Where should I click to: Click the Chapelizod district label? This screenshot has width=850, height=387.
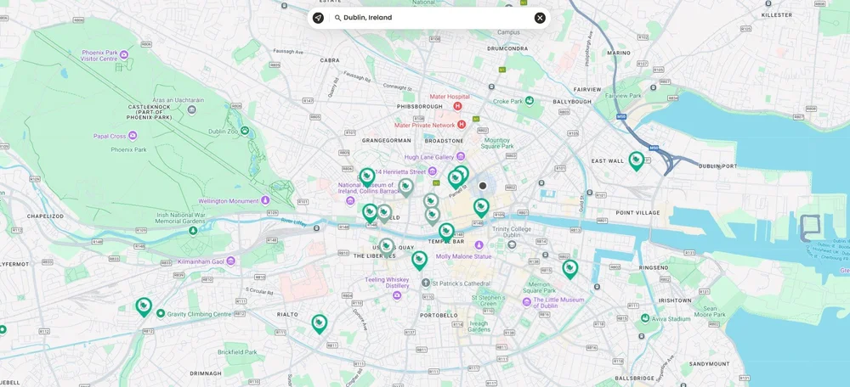tap(46, 216)
